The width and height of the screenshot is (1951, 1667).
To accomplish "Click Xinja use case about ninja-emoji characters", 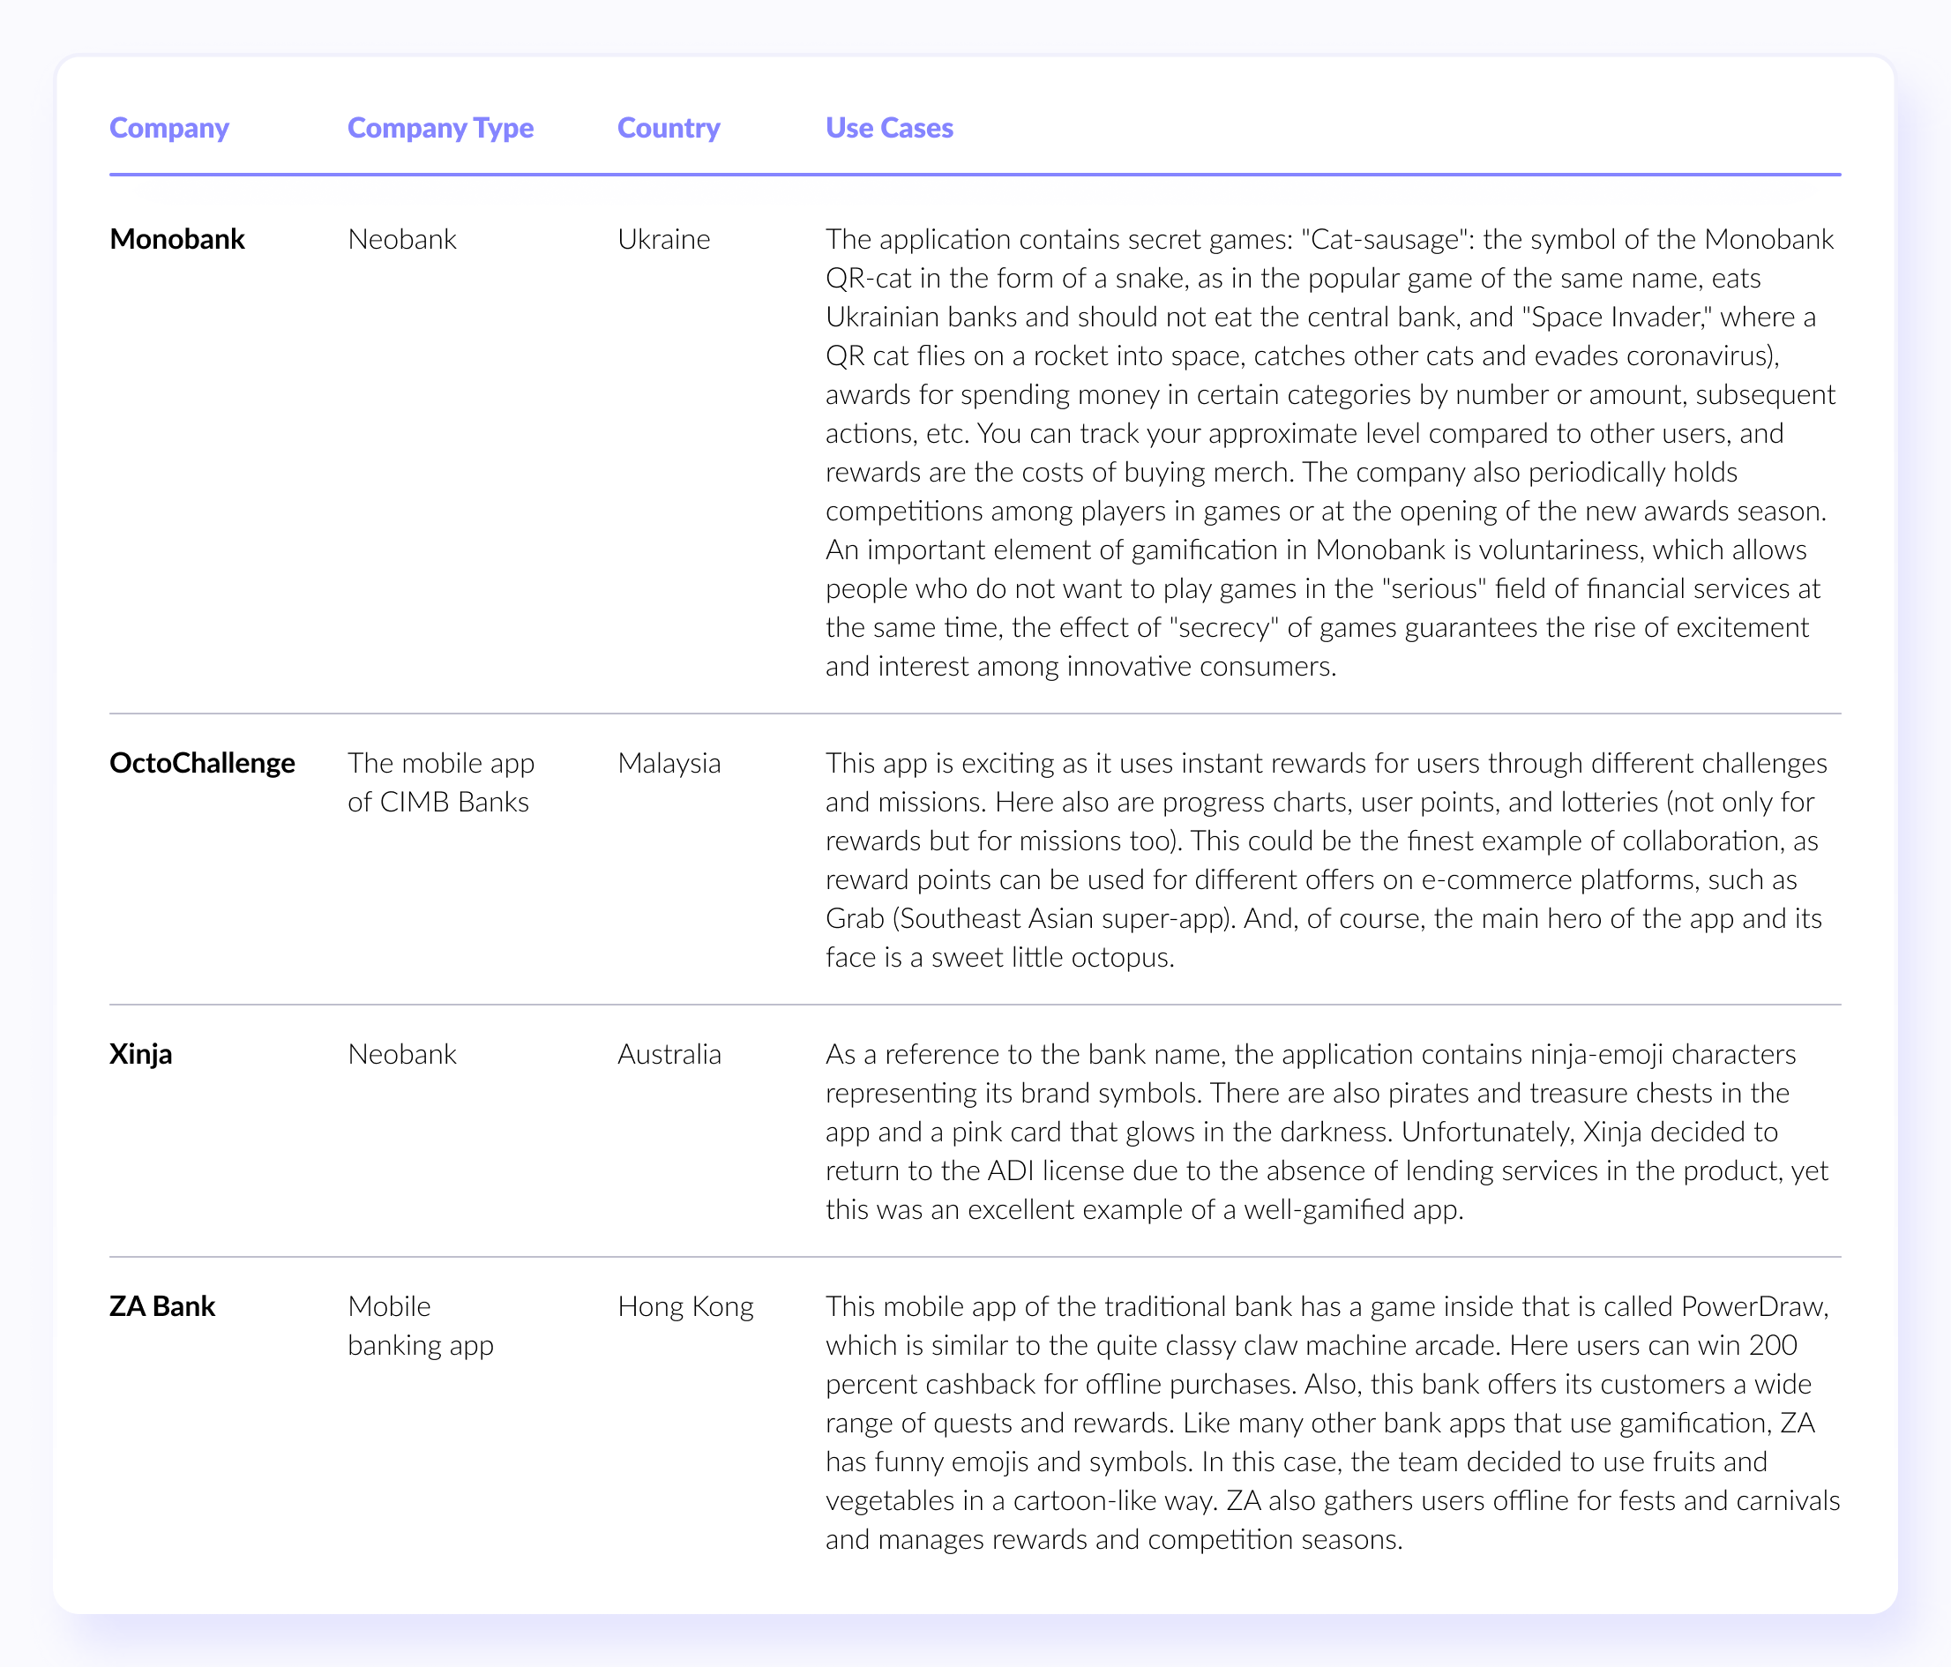I will [1327, 1131].
